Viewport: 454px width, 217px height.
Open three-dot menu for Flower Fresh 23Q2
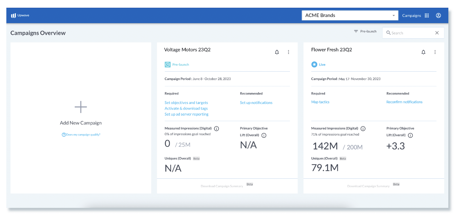435,52
